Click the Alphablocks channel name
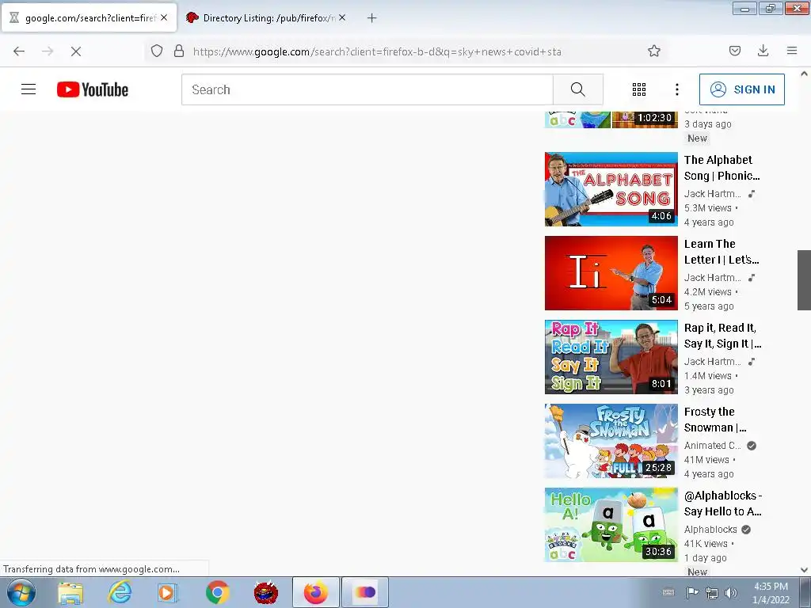The width and height of the screenshot is (811, 608). pos(710,530)
